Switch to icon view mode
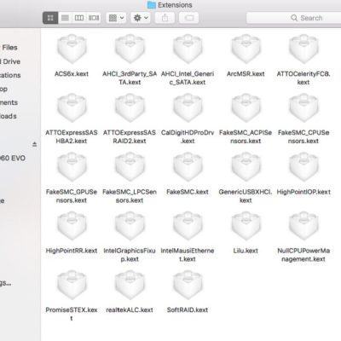 point(50,18)
